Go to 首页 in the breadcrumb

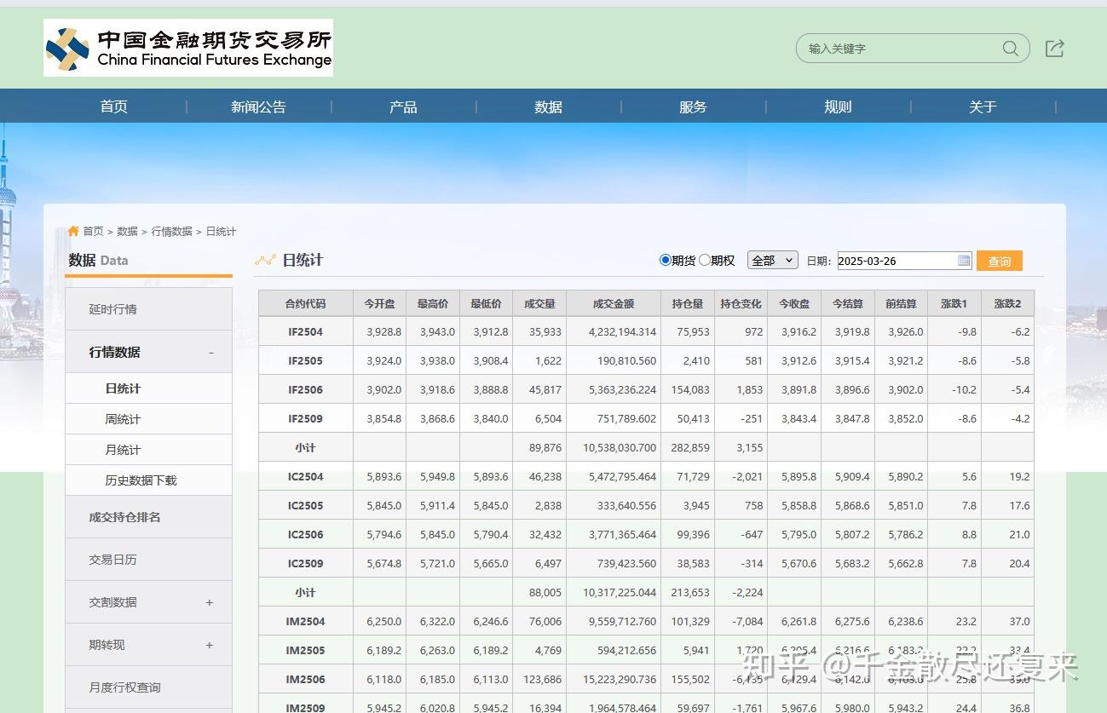(93, 231)
